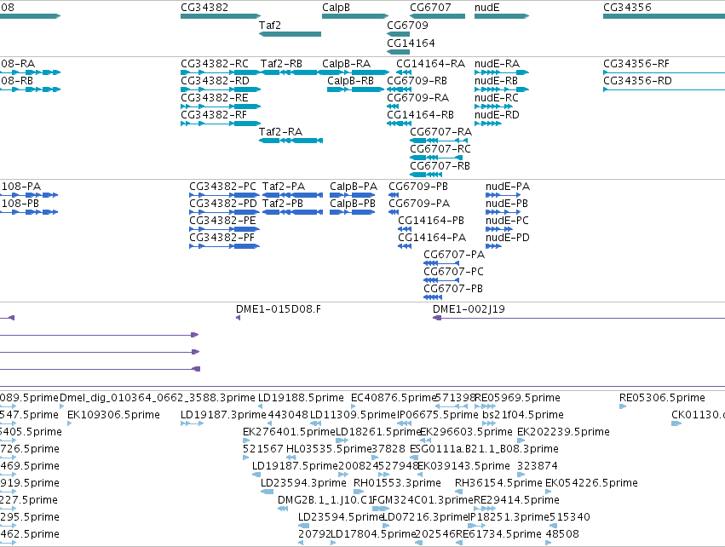The width and height of the screenshot is (725, 547).
Task: Select transcript CG6707-RC
Action: coord(440,149)
